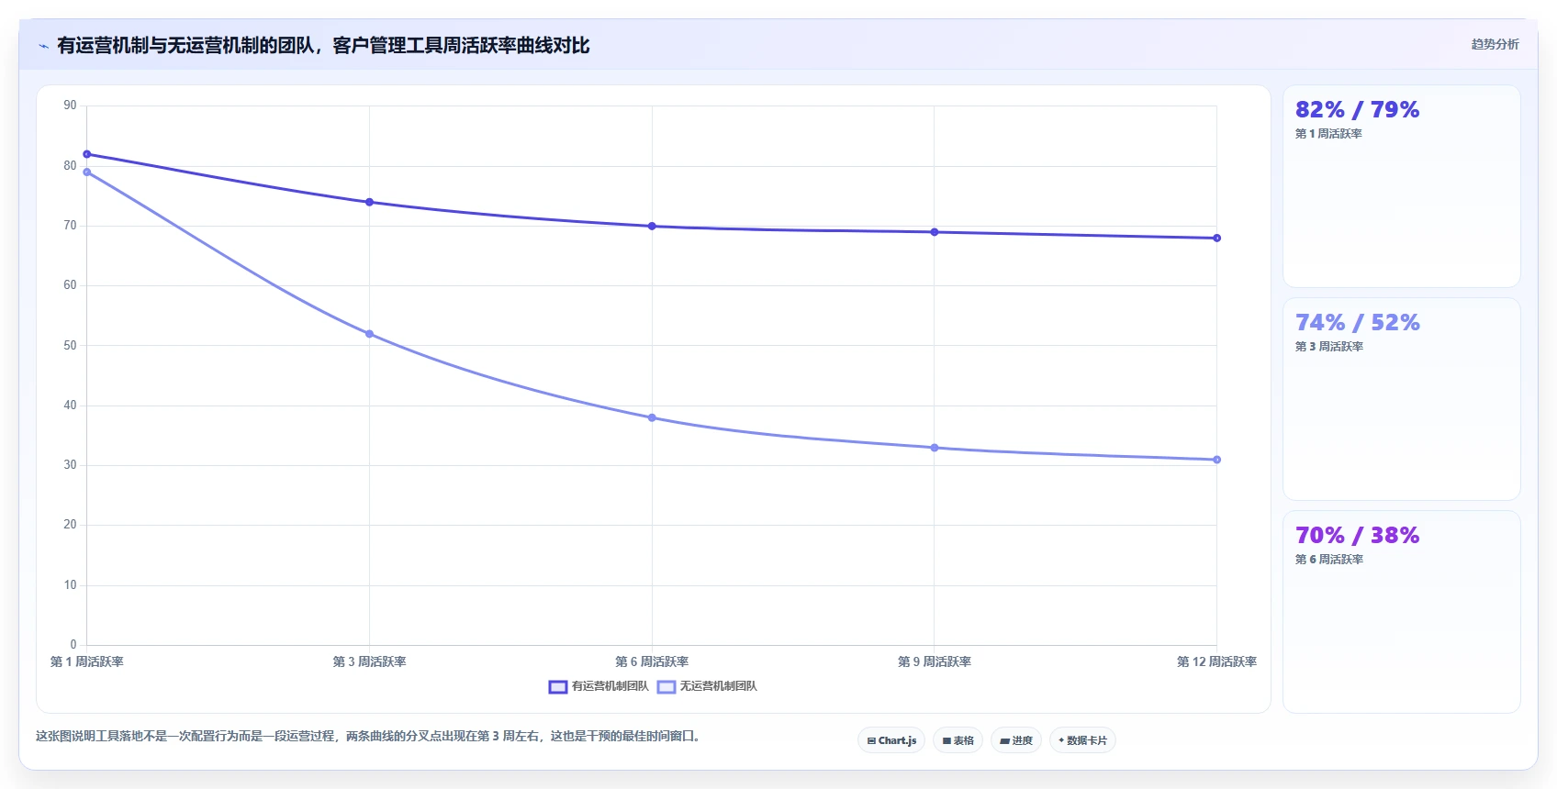Click the 82% / 79% card value
This screenshot has width=1557, height=789.
[1357, 110]
